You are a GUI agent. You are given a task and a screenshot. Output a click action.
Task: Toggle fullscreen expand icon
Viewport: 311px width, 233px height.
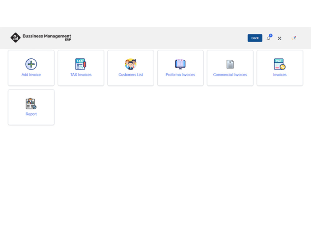pos(280,38)
